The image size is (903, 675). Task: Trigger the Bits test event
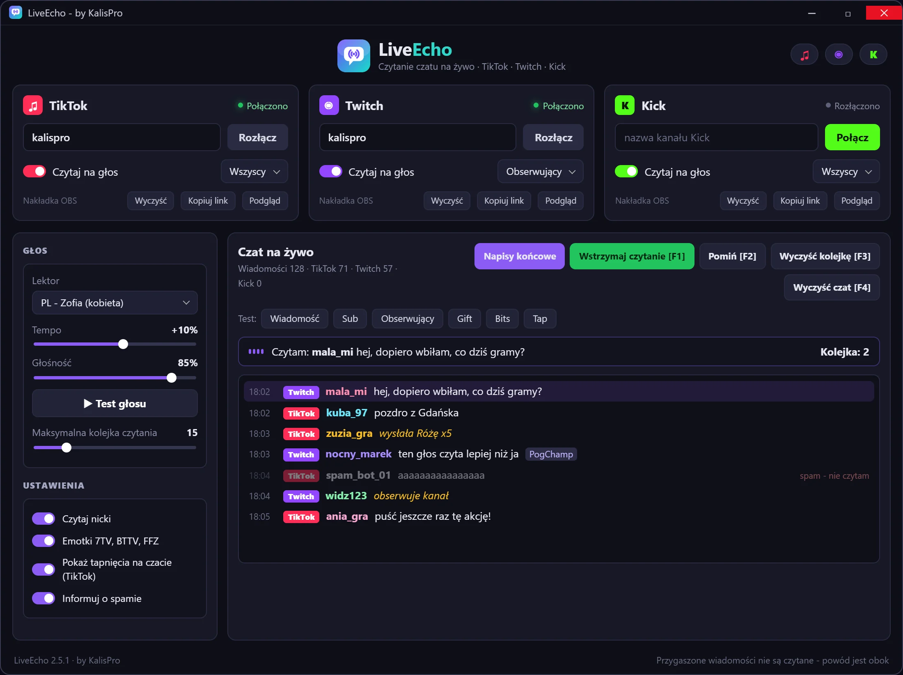[x=502, y=319]
